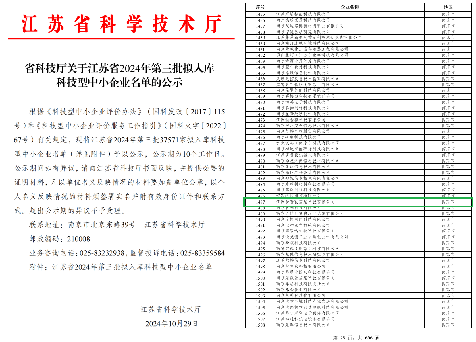Click company 南京莱车信息技术有限公司
This screenshot has width=476, height=342.
(x=303, y=325)
